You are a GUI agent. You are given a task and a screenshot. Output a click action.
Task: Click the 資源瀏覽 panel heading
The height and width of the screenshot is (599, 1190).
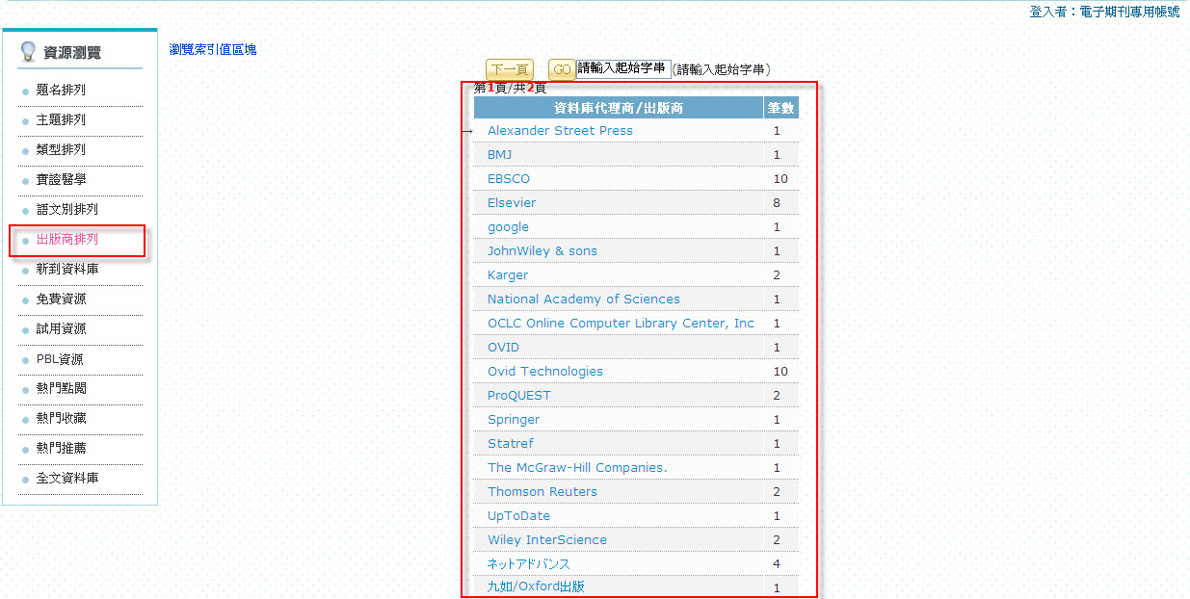coord(72,52)
